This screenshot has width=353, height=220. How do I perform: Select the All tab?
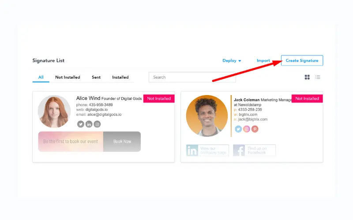tap(41, 77)
